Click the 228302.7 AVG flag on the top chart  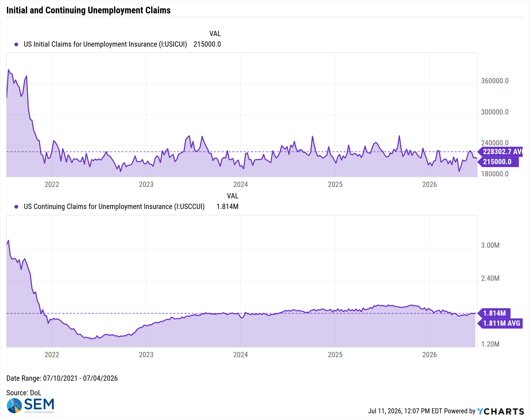500,152
